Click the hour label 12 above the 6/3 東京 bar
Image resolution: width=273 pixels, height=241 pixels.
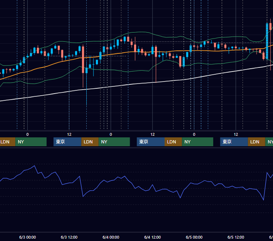[69, 135]
